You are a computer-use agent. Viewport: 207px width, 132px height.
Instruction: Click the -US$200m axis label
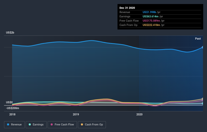pyautogui.click(x=13, y=108)
